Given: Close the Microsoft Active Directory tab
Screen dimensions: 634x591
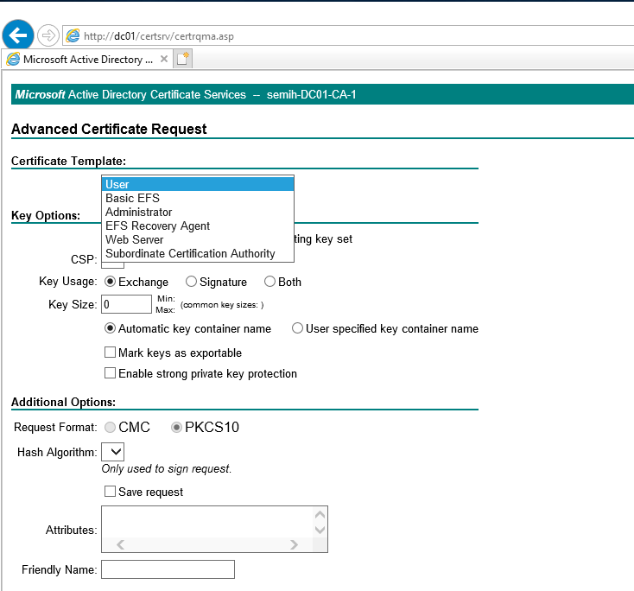Looking at the screenshot, I should pos(164,60).
